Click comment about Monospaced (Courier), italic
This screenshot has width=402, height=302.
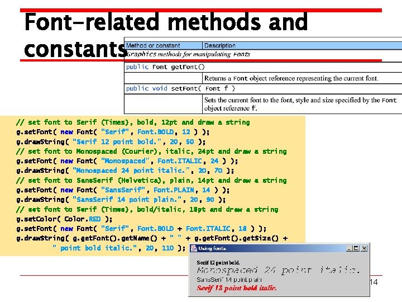[151, 151]
